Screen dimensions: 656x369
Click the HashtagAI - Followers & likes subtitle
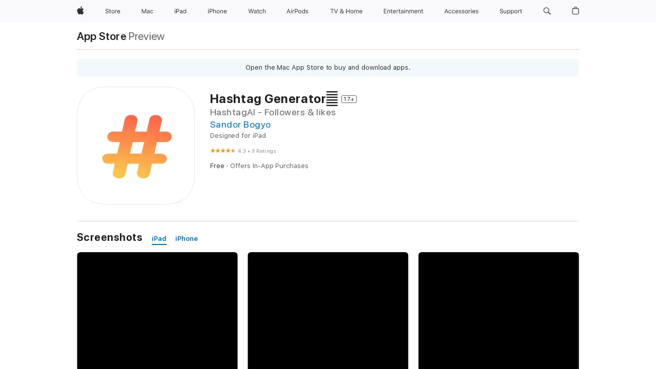(273, 112)
